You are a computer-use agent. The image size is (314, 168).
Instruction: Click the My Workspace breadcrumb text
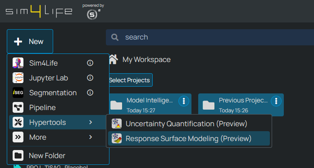point(146,60)
